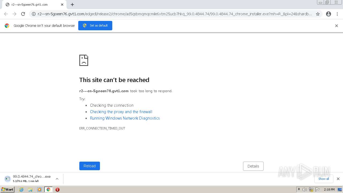Open Running Windows Network Diagnostics link
Screen dimensions: 343x193
coord(125,118)
